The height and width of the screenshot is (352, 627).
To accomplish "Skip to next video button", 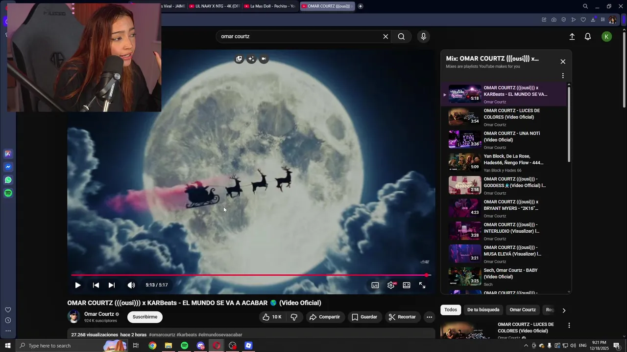I will click(x=112, y=285).
